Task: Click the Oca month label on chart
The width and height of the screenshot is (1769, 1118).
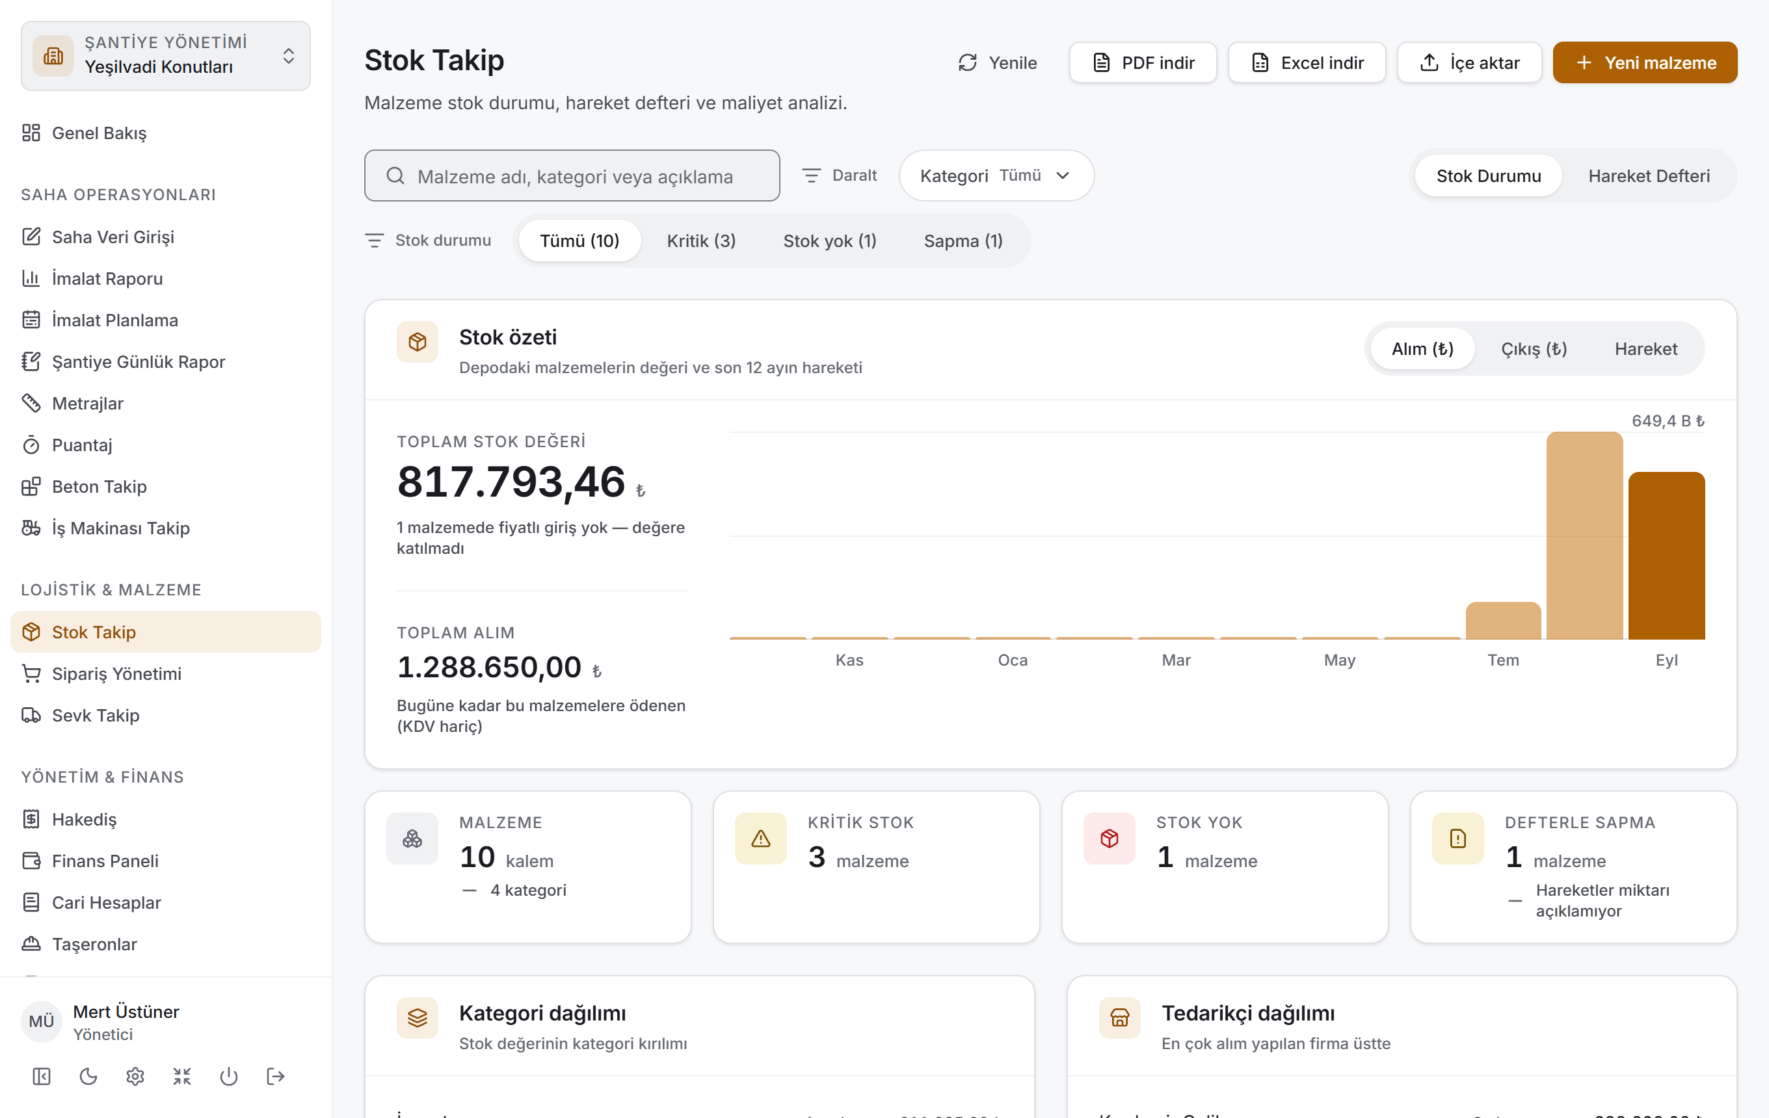Action: [1013, 660]
